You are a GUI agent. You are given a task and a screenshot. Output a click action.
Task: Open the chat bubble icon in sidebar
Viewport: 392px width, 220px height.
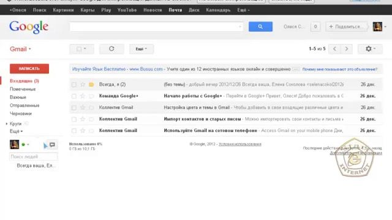coord(52,145)
